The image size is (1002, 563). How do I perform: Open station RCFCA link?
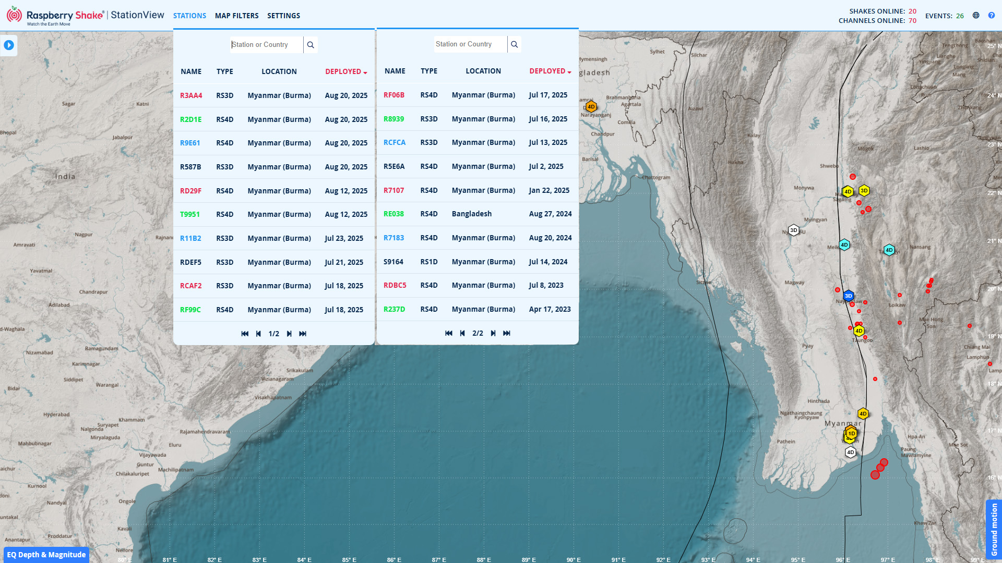(x=395, y=143)
